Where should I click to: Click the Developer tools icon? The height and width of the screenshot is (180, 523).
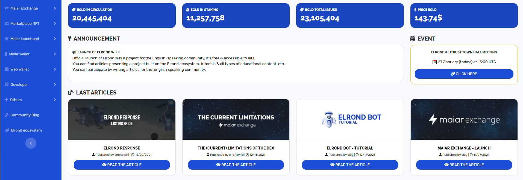[7, 84]
